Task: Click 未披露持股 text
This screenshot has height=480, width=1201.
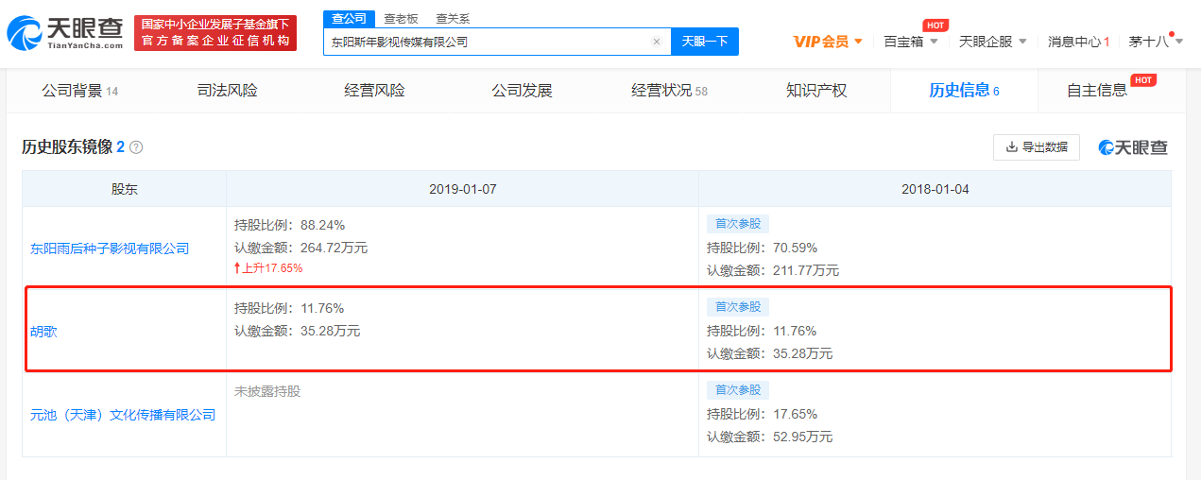Action: pyautogui.click(x=267, y=391)
